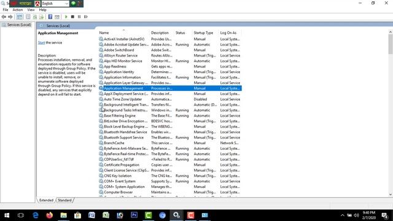Switch to the Extended tab
The width and height of the screenshot is (393, 221).
(47, 200)
